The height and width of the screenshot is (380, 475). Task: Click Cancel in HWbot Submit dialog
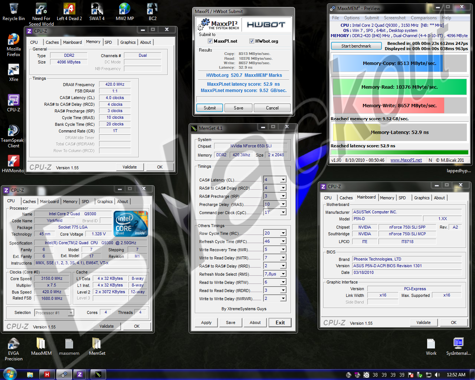272,108
